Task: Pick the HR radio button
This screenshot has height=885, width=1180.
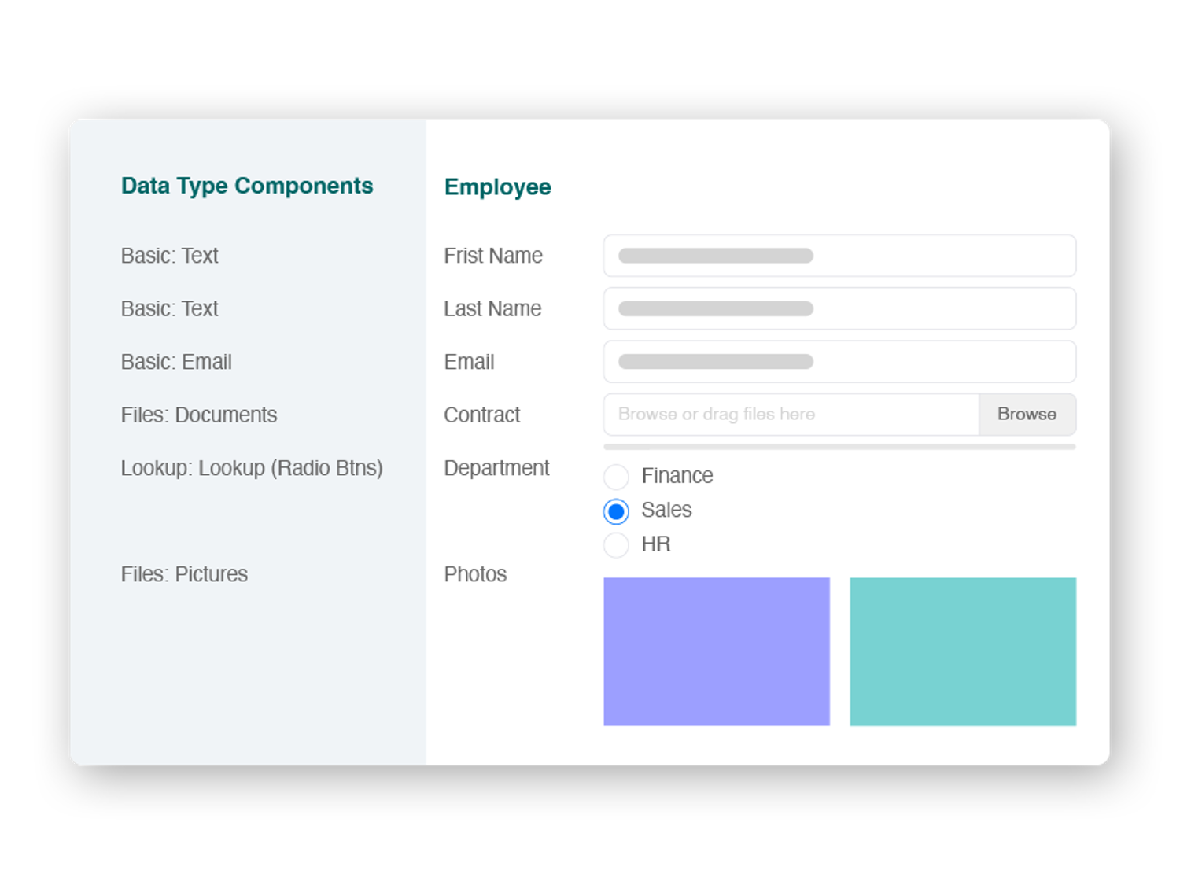Action: pyautogui.click(x=616, y=544)
